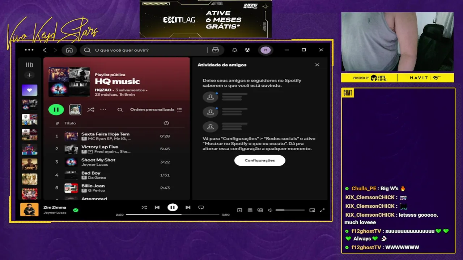Skip to next track
The image size is (463, 260).
tap(188, 207)
